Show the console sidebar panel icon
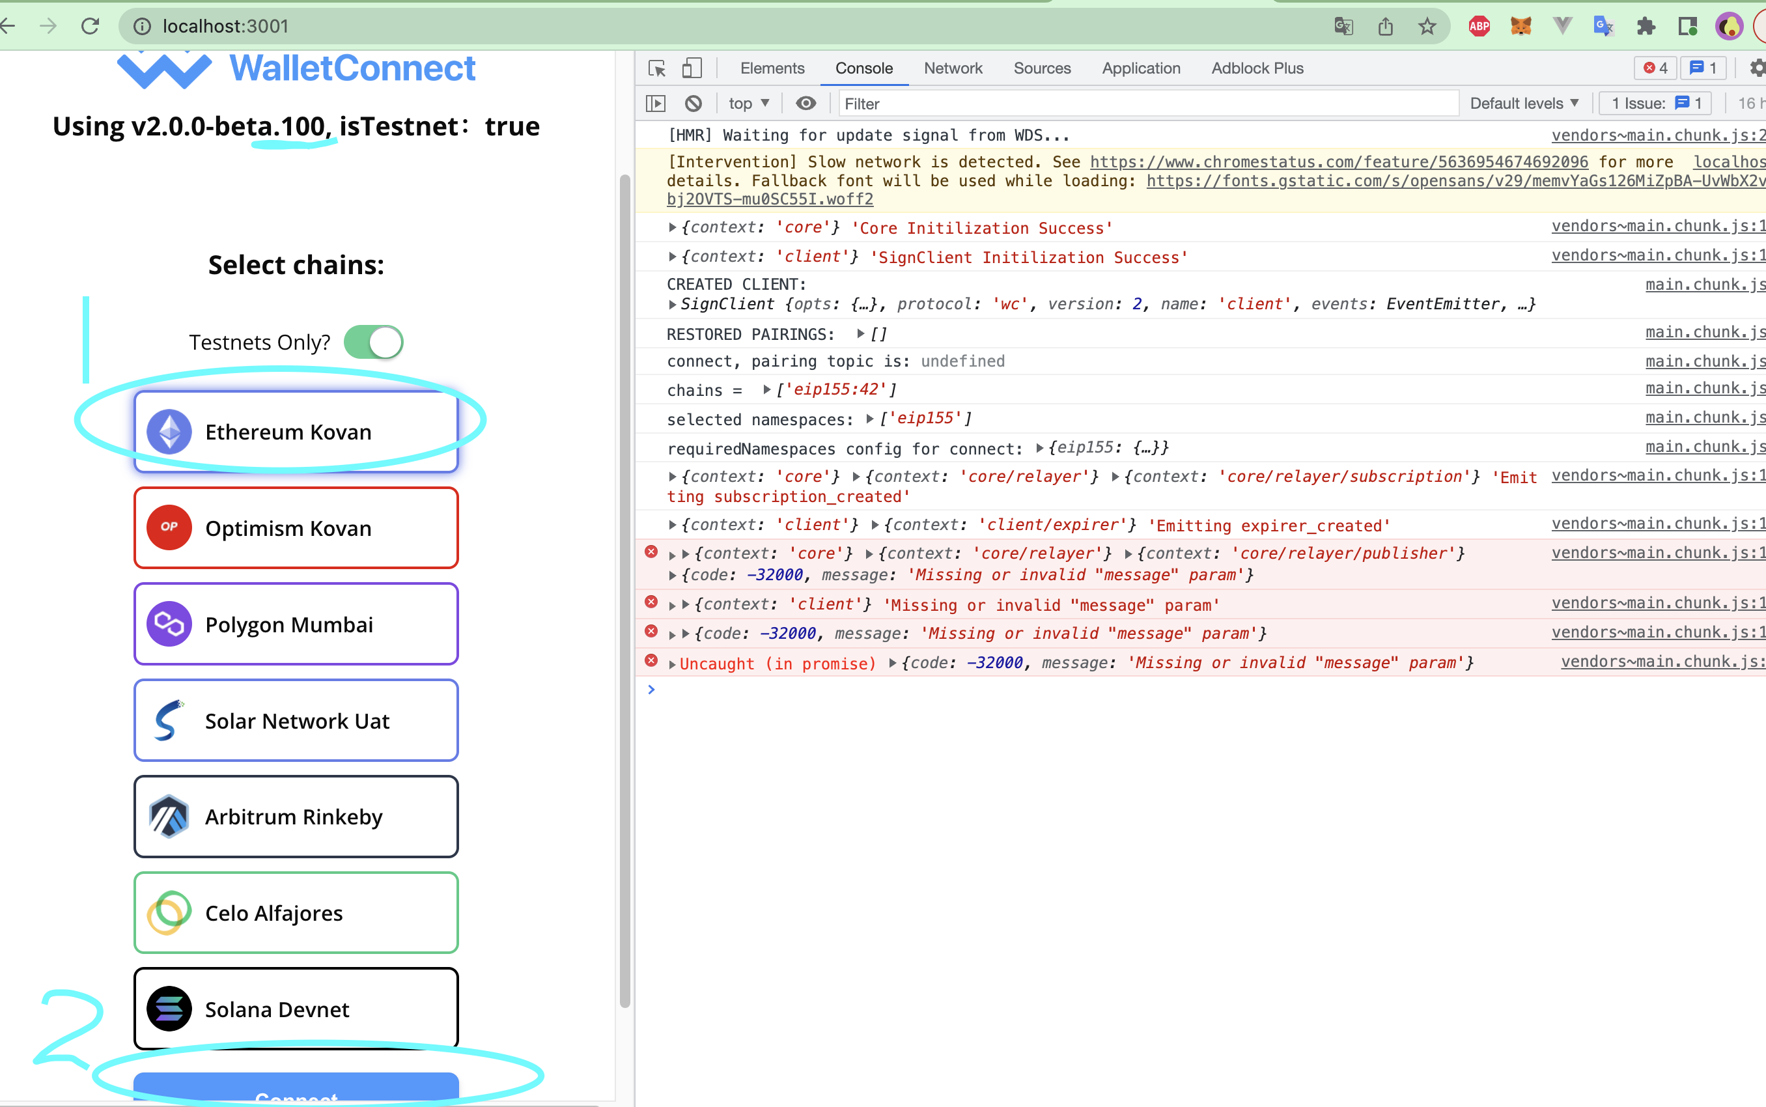The image size is (1766, 1107). point(655,104)
